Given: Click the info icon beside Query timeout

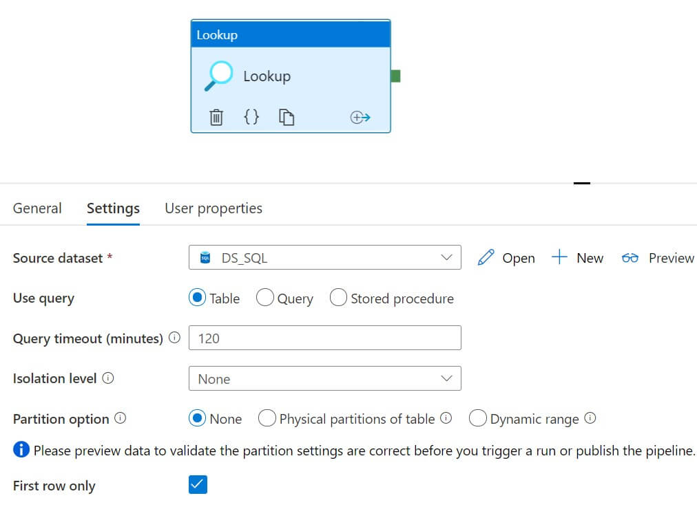Looking at the screenshot, I should pyautogui.click(x=174, y=338).
